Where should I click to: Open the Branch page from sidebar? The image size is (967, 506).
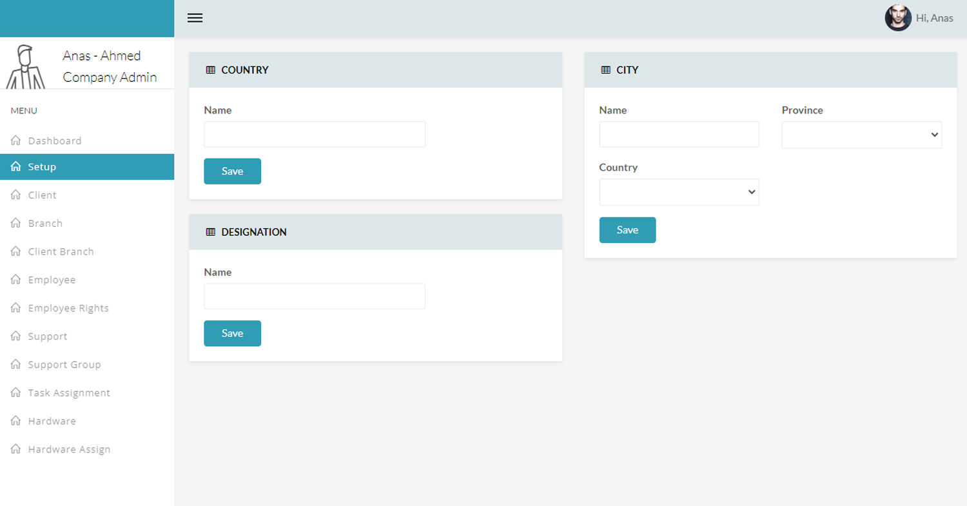45,223
